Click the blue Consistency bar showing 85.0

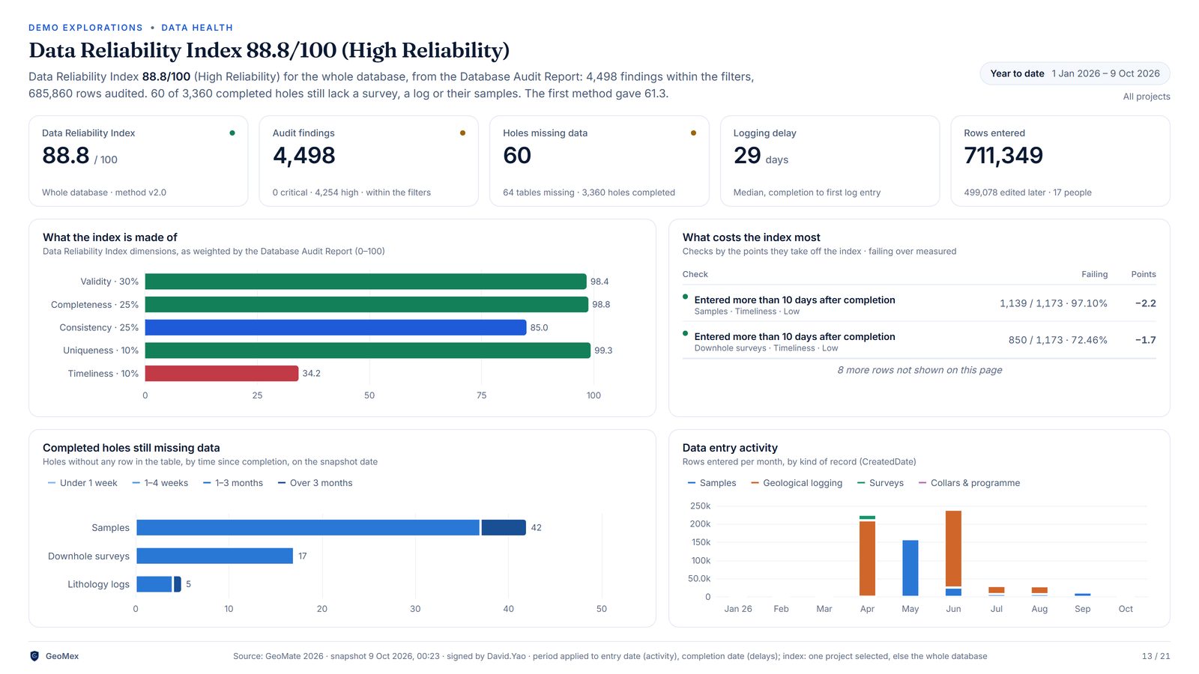[336, 327]
